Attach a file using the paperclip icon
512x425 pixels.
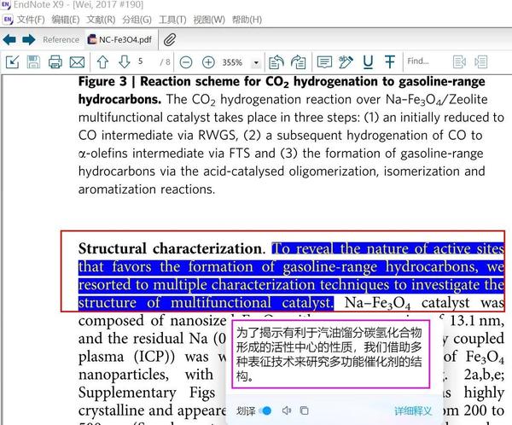[x=170, y=40]
